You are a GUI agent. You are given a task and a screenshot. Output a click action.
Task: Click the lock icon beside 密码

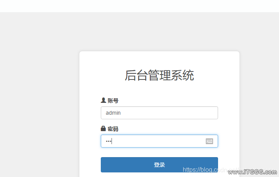click(x=103, y=128)
